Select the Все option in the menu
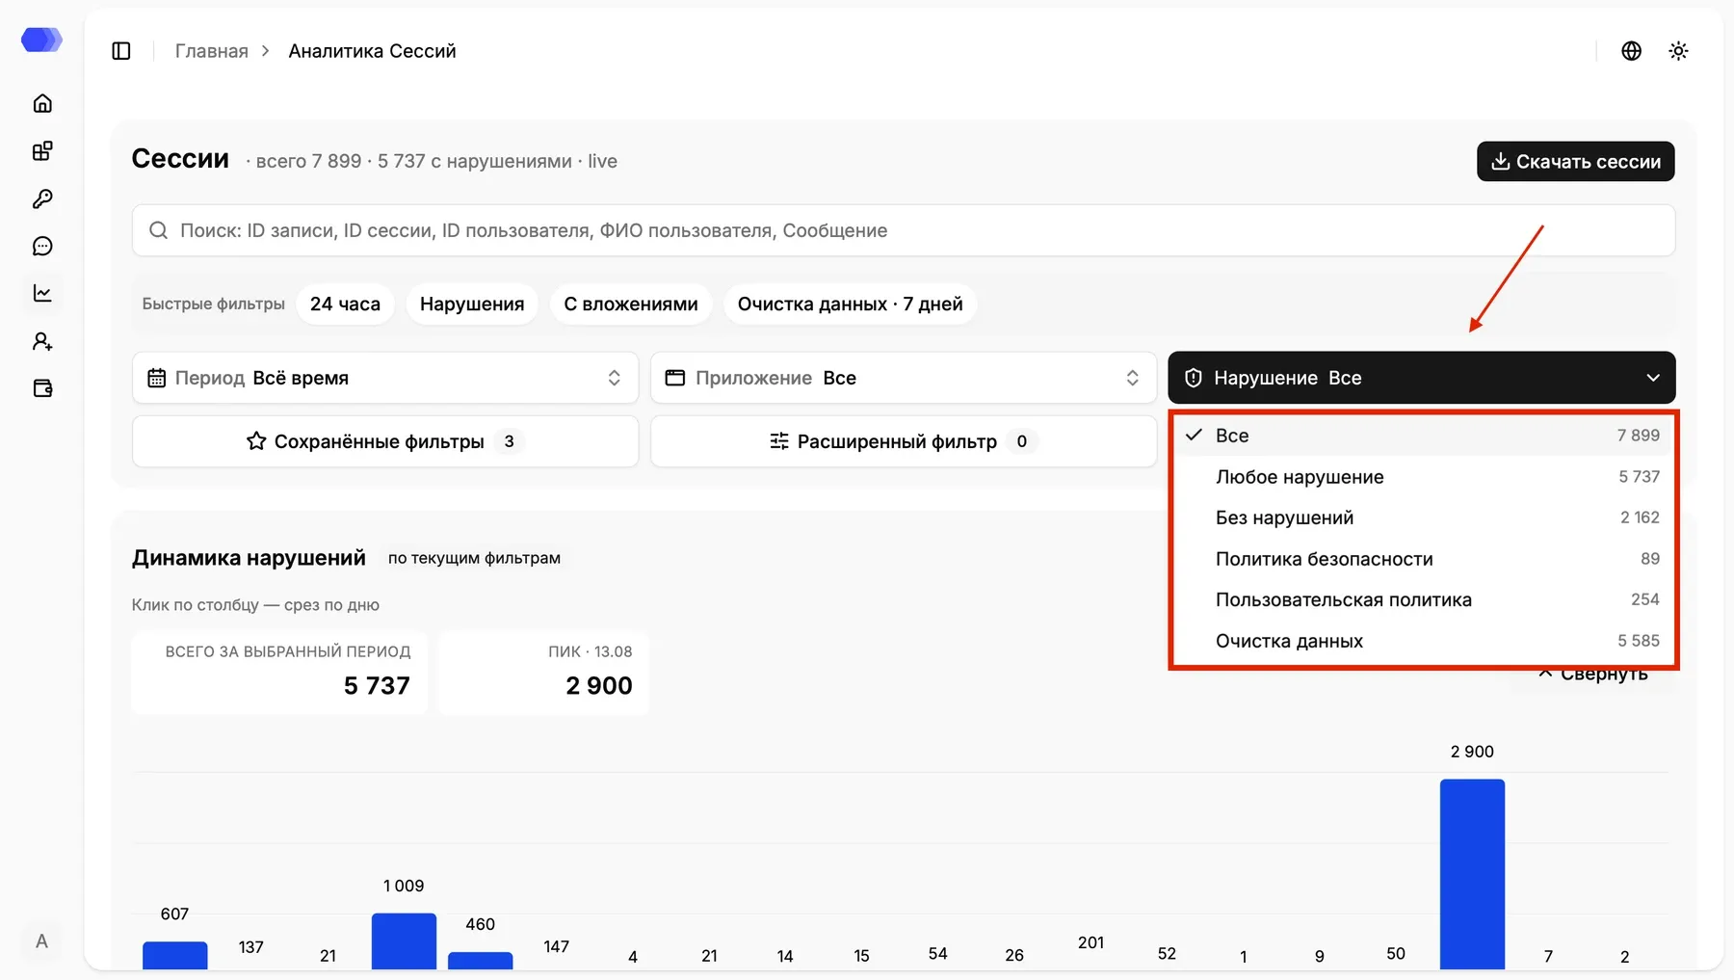 click(1424, 436)
